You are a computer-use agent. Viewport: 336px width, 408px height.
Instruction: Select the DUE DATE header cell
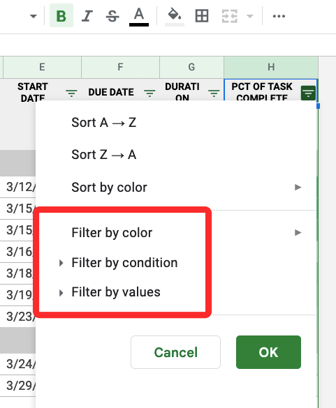pyautogui.click(x=120, y=90)
